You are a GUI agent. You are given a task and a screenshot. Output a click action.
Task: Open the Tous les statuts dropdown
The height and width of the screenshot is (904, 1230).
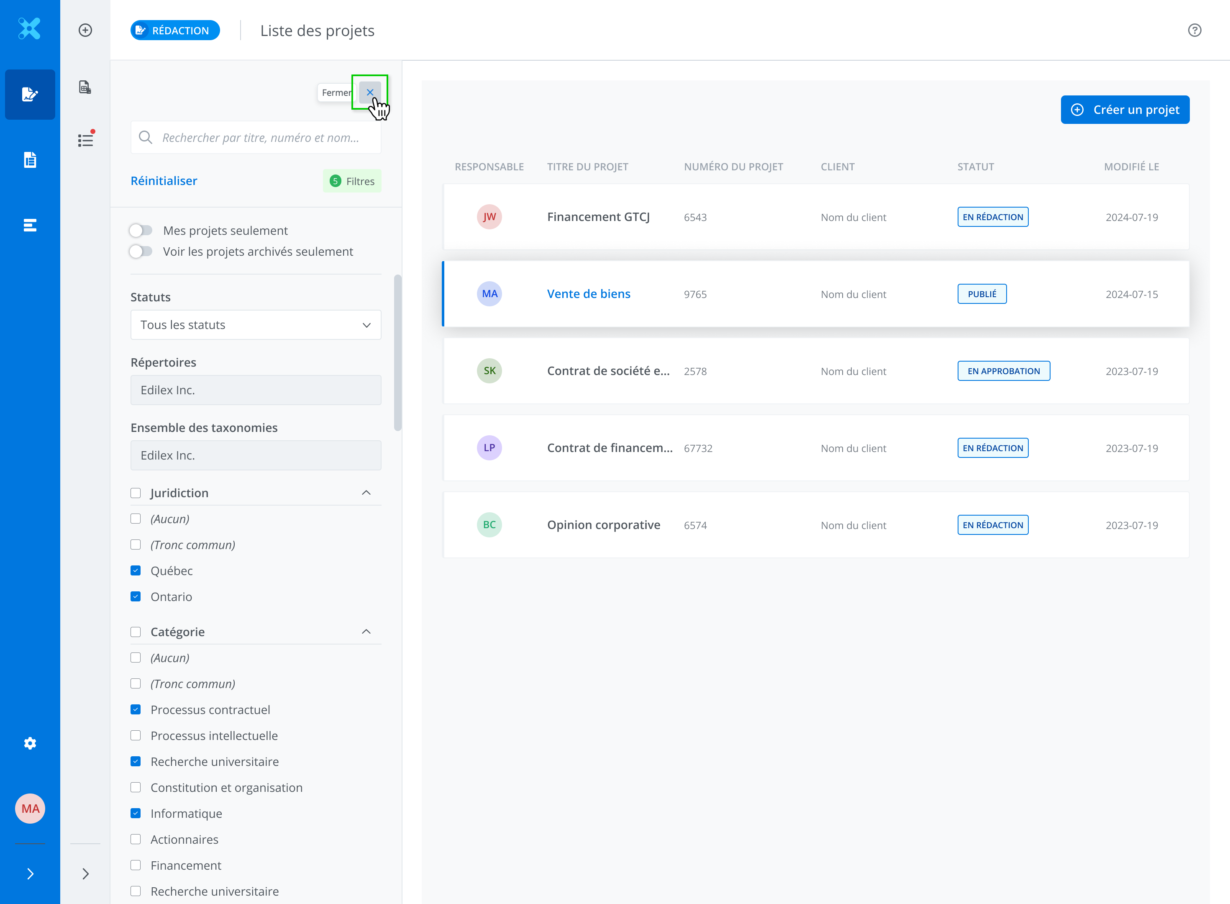click(256, 324)
